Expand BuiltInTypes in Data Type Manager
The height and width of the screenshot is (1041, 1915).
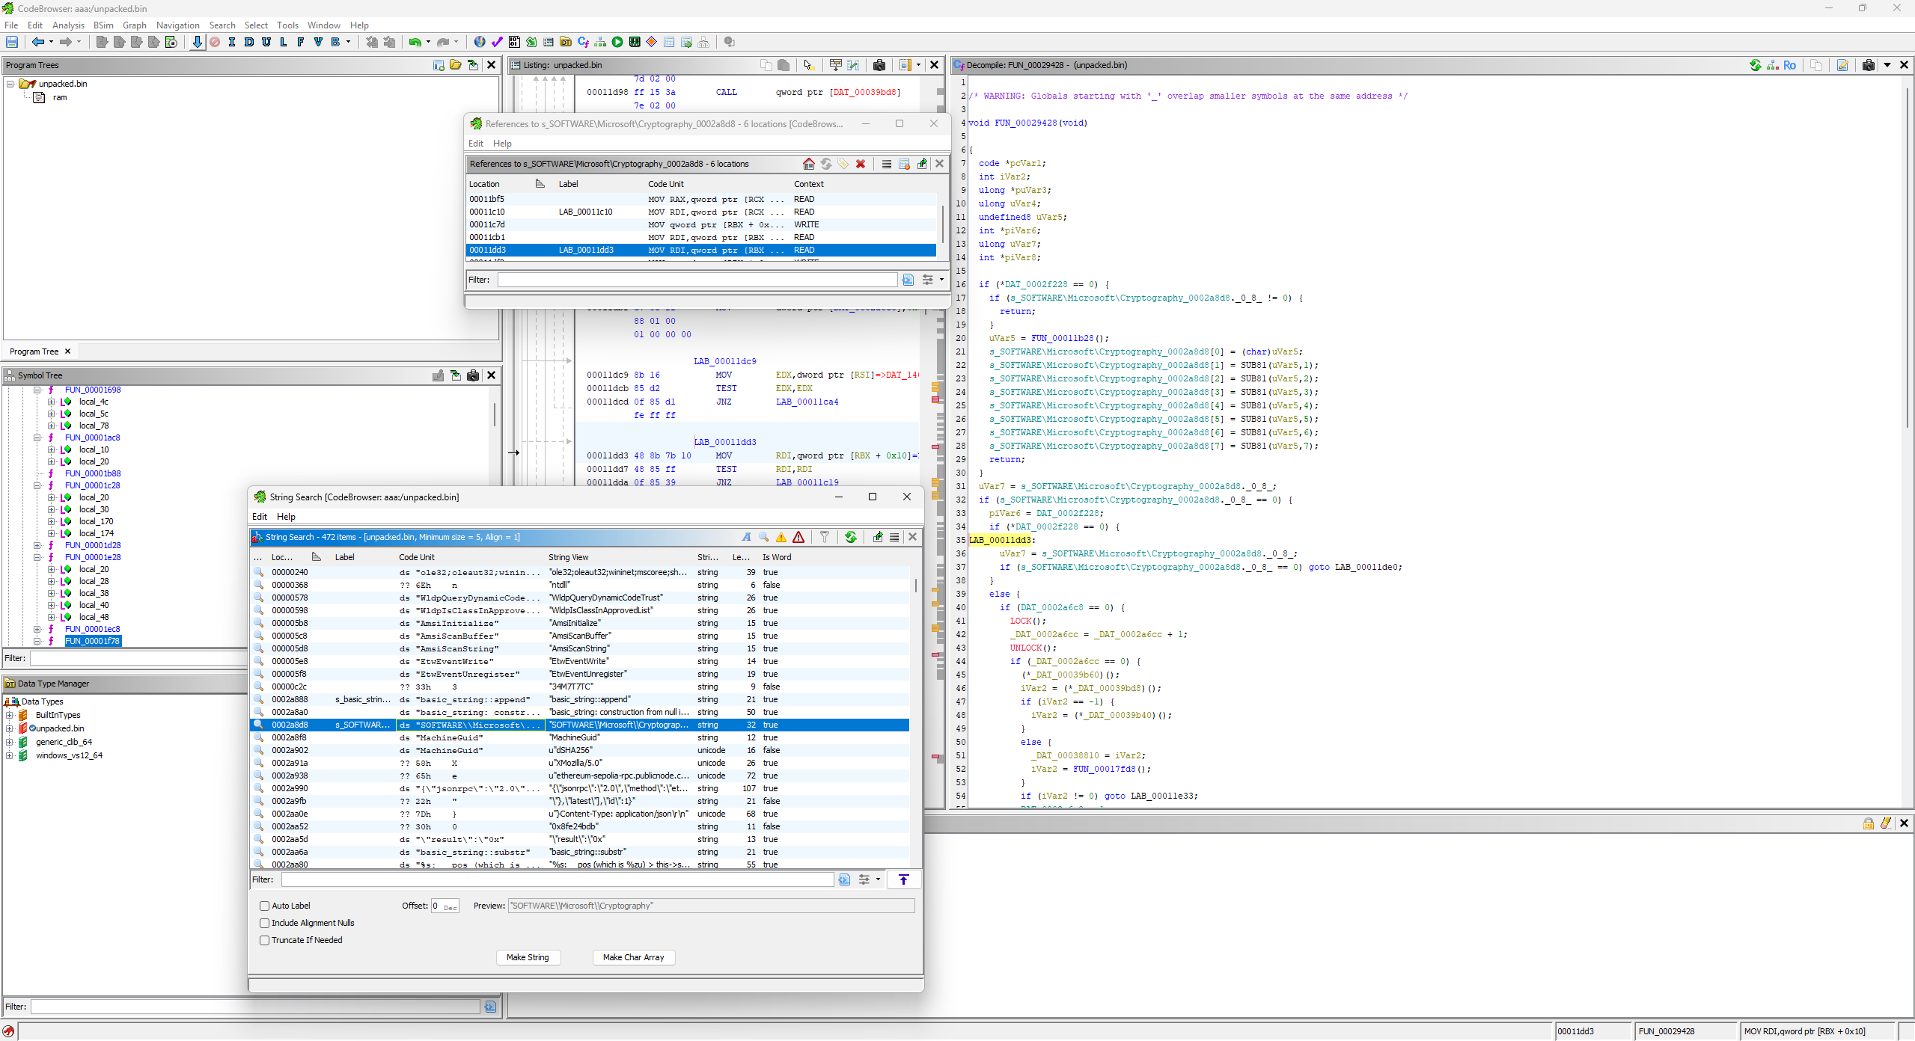[10, 715]
